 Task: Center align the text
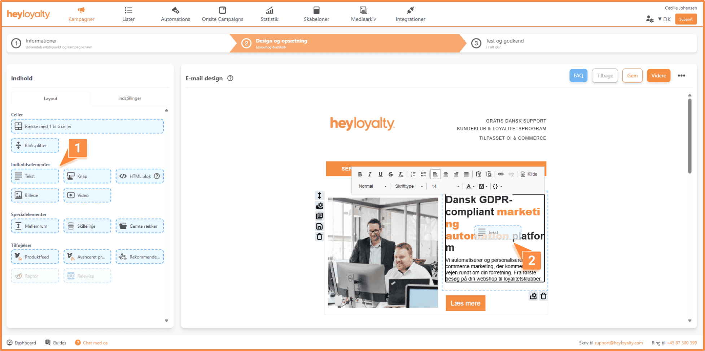(446, 174)
